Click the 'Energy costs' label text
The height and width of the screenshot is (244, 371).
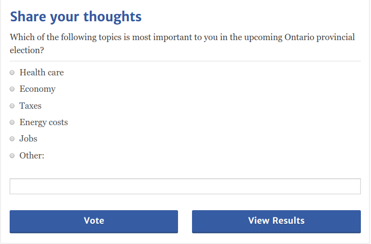click(43, 122)
